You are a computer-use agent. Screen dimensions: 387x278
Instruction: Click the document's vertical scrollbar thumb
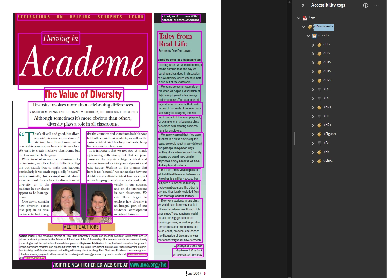pos(295,139)
